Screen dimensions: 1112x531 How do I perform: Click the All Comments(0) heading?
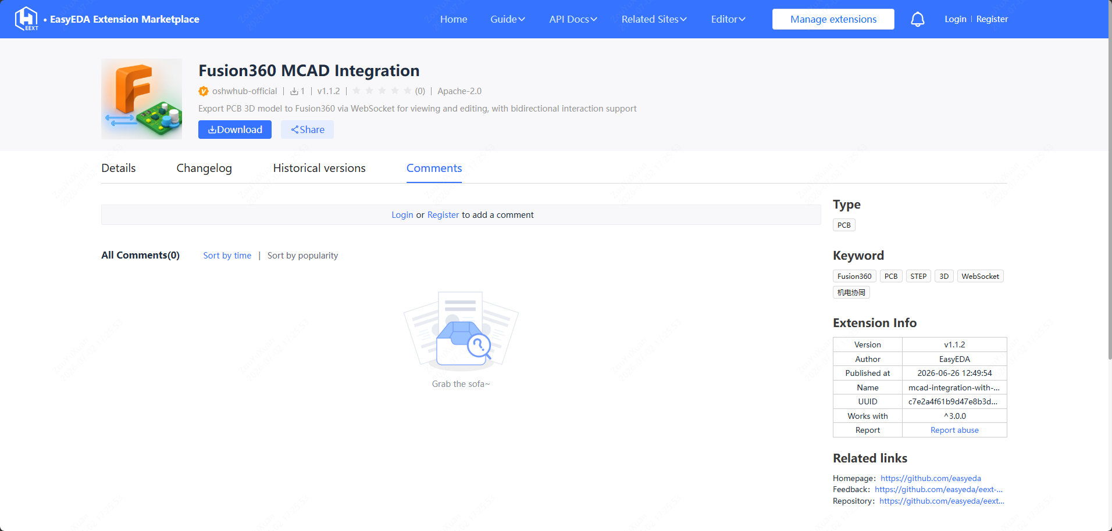[140, 255]
